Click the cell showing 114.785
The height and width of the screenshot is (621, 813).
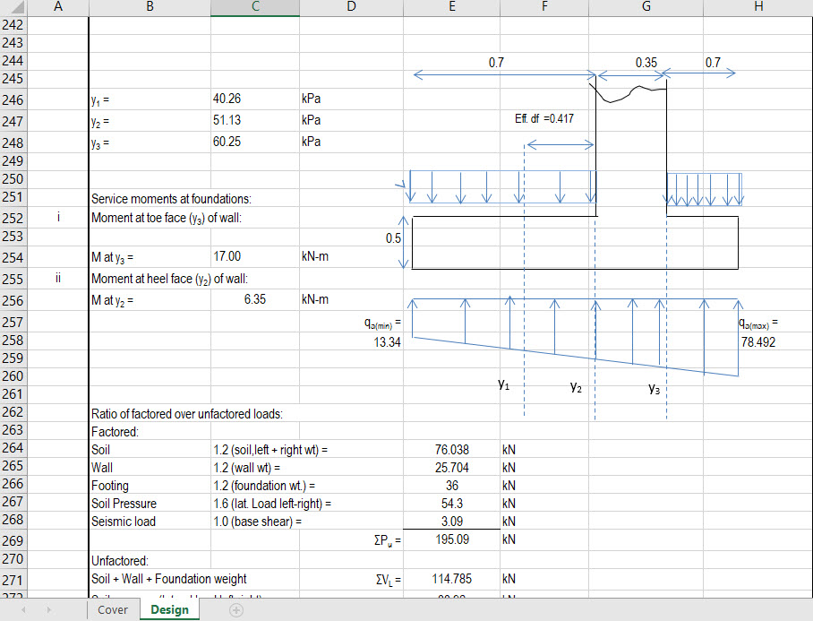pyautogui.click(x=451, y=578)
